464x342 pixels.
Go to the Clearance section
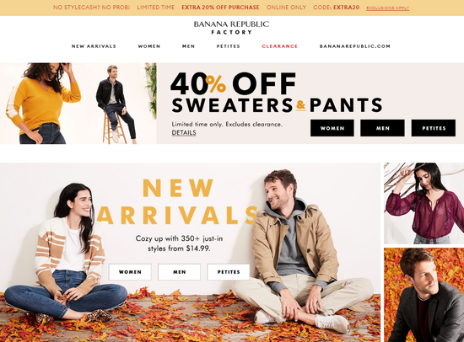click(x=279, y=46)
